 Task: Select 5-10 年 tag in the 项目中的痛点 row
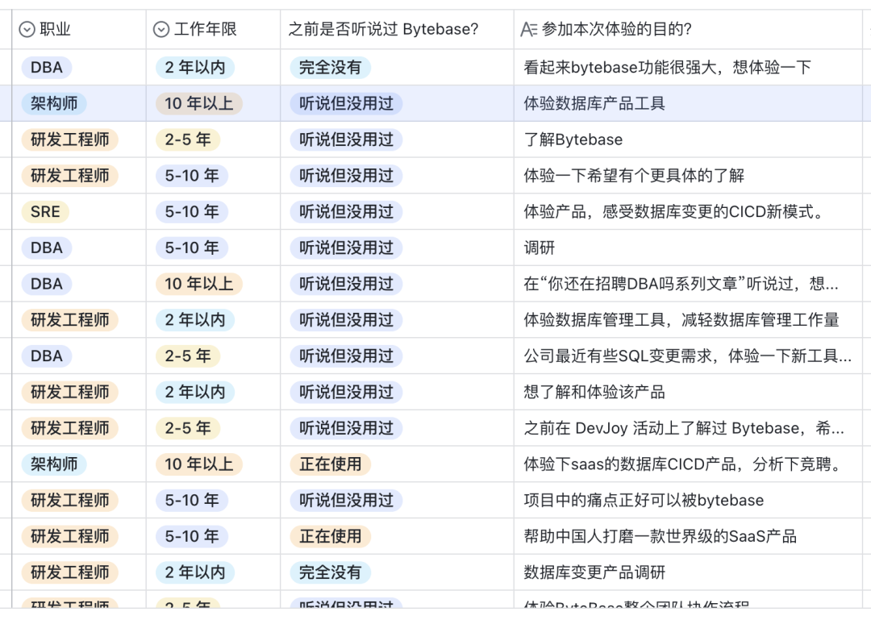tap(192, 501)
